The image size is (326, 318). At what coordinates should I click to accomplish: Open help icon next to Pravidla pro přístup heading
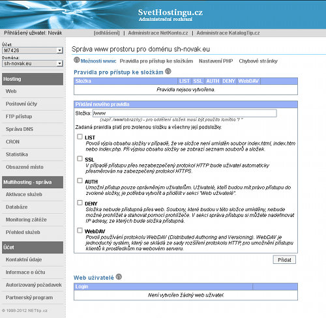[168, 71]
